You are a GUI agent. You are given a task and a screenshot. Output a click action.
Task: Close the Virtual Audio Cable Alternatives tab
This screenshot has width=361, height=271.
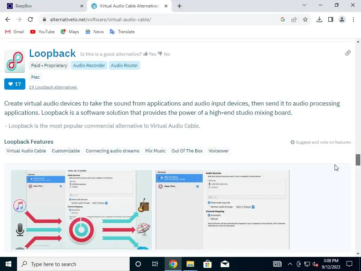pyautogui.click(x=166, y=6)
